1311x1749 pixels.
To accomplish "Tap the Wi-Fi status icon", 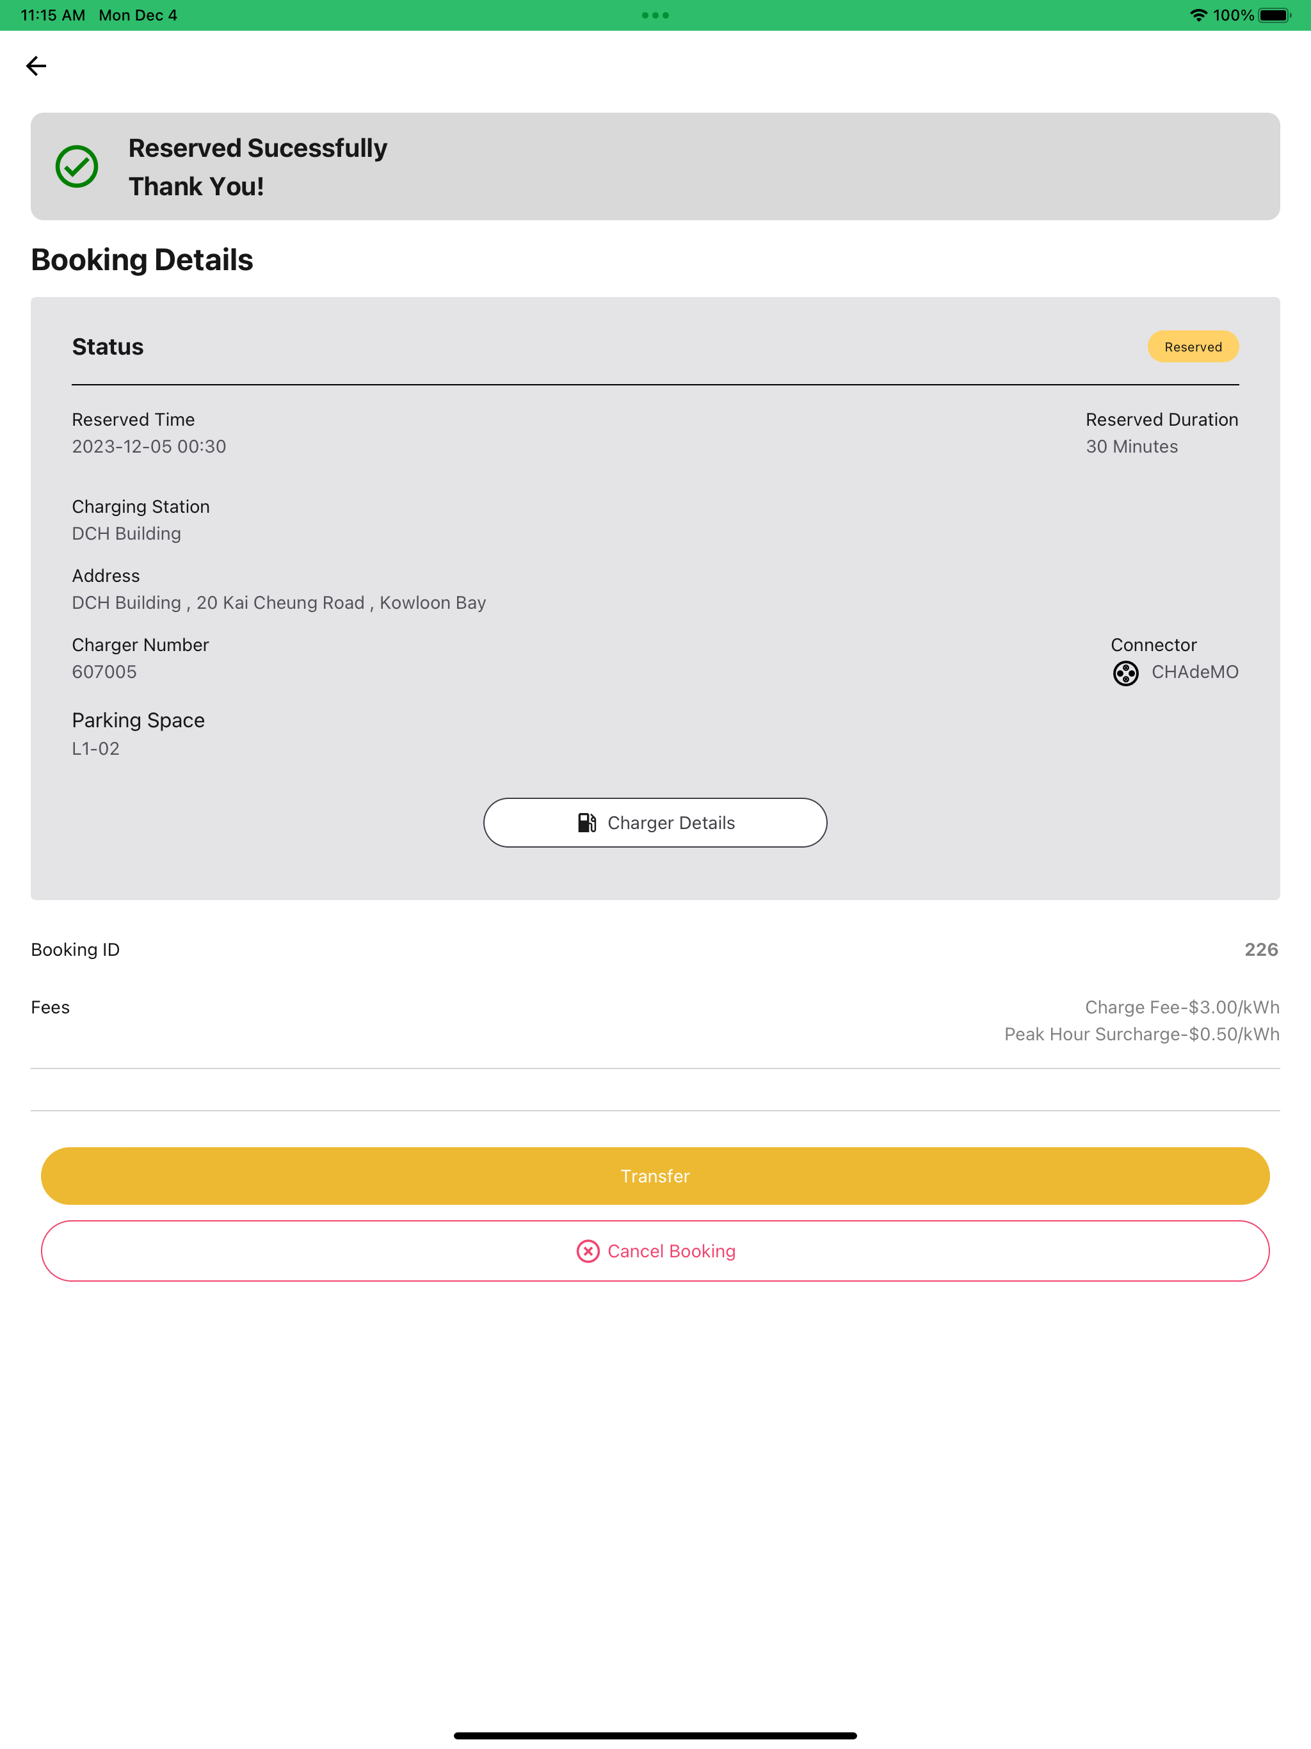I will pos(1198,15).
